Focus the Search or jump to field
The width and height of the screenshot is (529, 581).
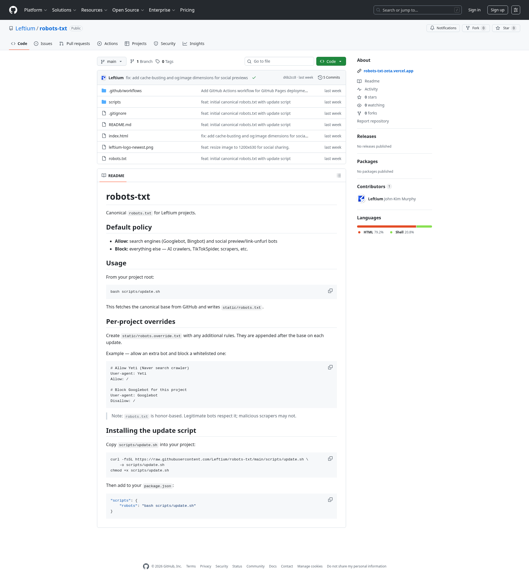click(417, 10)
